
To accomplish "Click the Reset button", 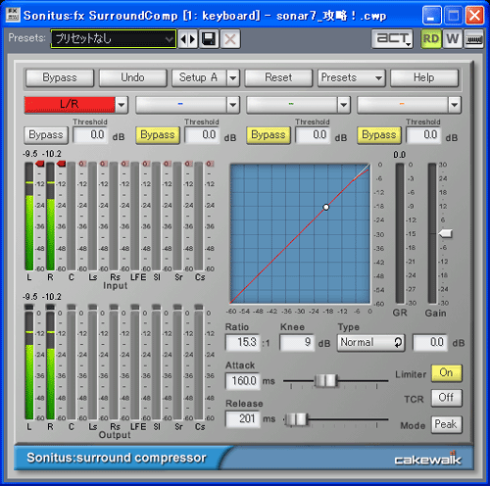I will click(x=278, y=77).
